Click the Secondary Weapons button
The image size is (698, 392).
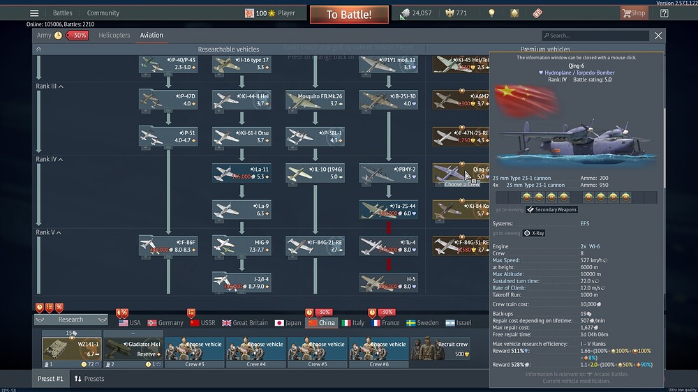point(552,209)
